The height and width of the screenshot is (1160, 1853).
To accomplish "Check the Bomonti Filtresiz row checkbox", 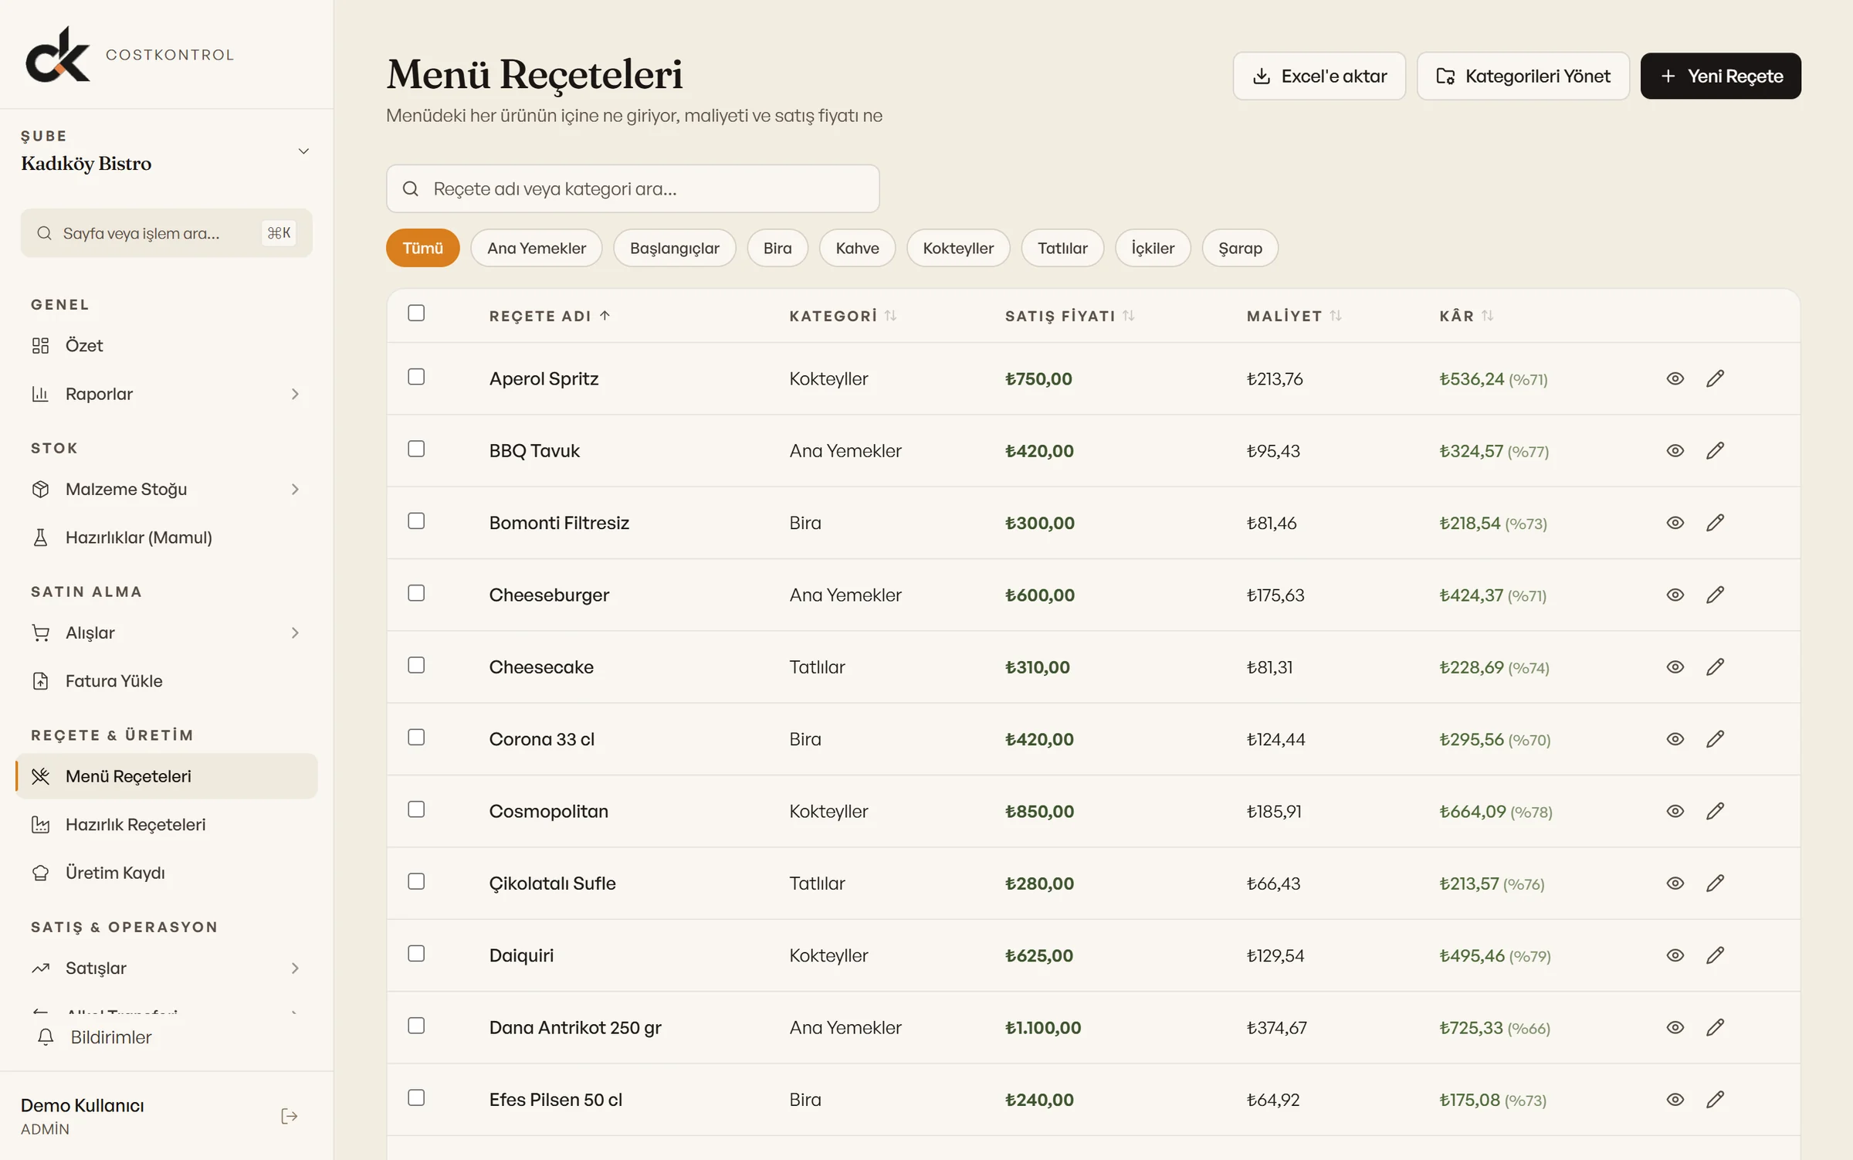I will [x=416, y=521].
